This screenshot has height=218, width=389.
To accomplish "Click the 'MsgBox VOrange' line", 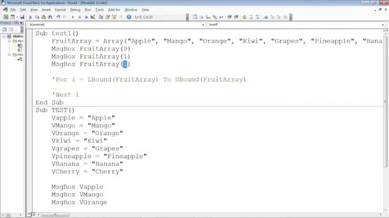I will pyautogui.click(x=79, y=202).
